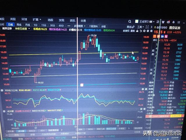Open more periods ellipsis button
The image size is (186, 140).
pos(69,26)
